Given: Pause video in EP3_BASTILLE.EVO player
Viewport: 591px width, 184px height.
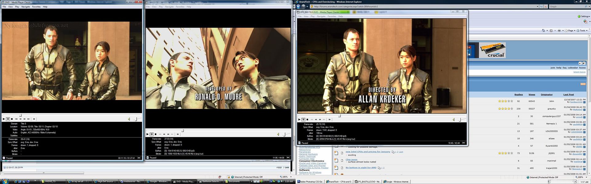Looking at the screenshot, I should point(303,120).
